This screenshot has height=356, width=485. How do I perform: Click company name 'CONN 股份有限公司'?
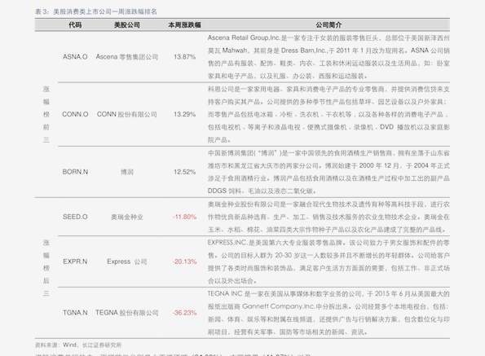click(127, 114)
